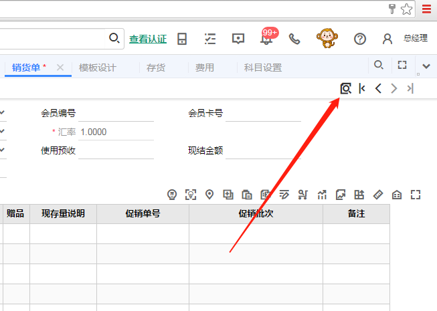Viewport: 437px width, 311px height.
Task: Click the 现结金额 input field
Action: (x=263, y=151)
